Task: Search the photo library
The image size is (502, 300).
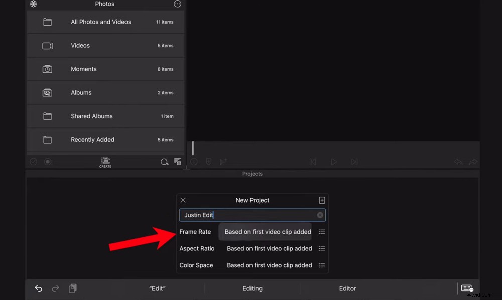Action: pos(164,162)
